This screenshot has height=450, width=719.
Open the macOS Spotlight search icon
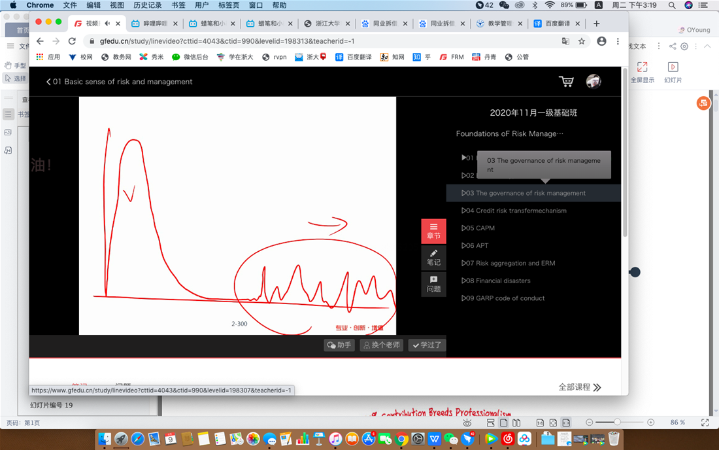672,5
